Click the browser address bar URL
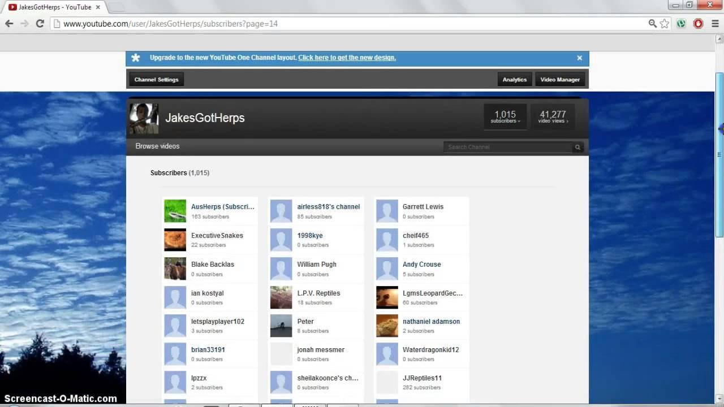Viewport: 724px width, 407px height. tap(170, 24)
